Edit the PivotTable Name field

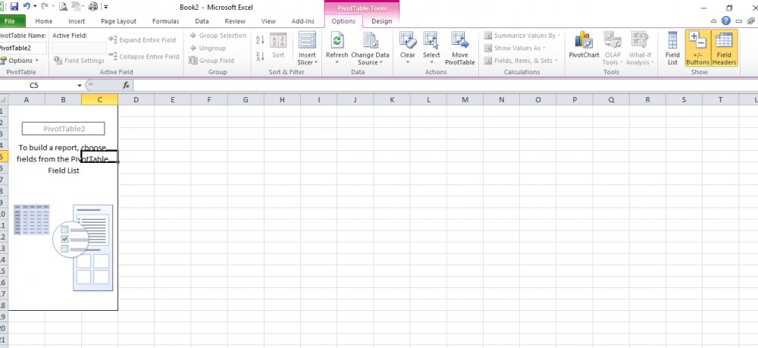[x=23, y=48]
